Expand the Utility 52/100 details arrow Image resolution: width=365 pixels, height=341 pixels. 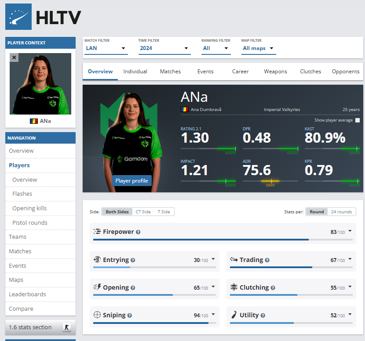click(x=350, y=314)
